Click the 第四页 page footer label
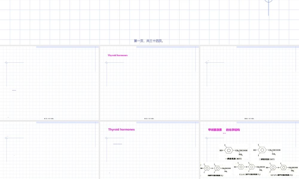The width and height of the screenshot is (299, 179). click(x=249, y=118)
